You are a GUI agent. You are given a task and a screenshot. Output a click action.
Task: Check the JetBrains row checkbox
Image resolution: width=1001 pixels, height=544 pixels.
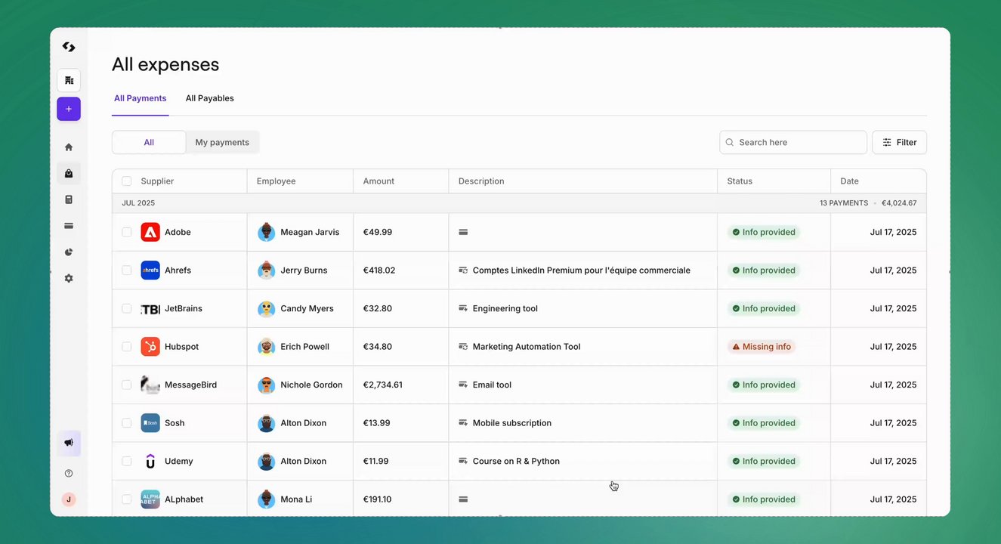(x=127, y=309)
